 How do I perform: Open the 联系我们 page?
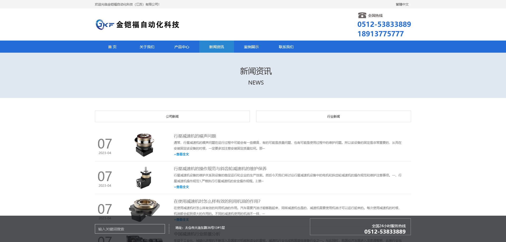point(286,47)
